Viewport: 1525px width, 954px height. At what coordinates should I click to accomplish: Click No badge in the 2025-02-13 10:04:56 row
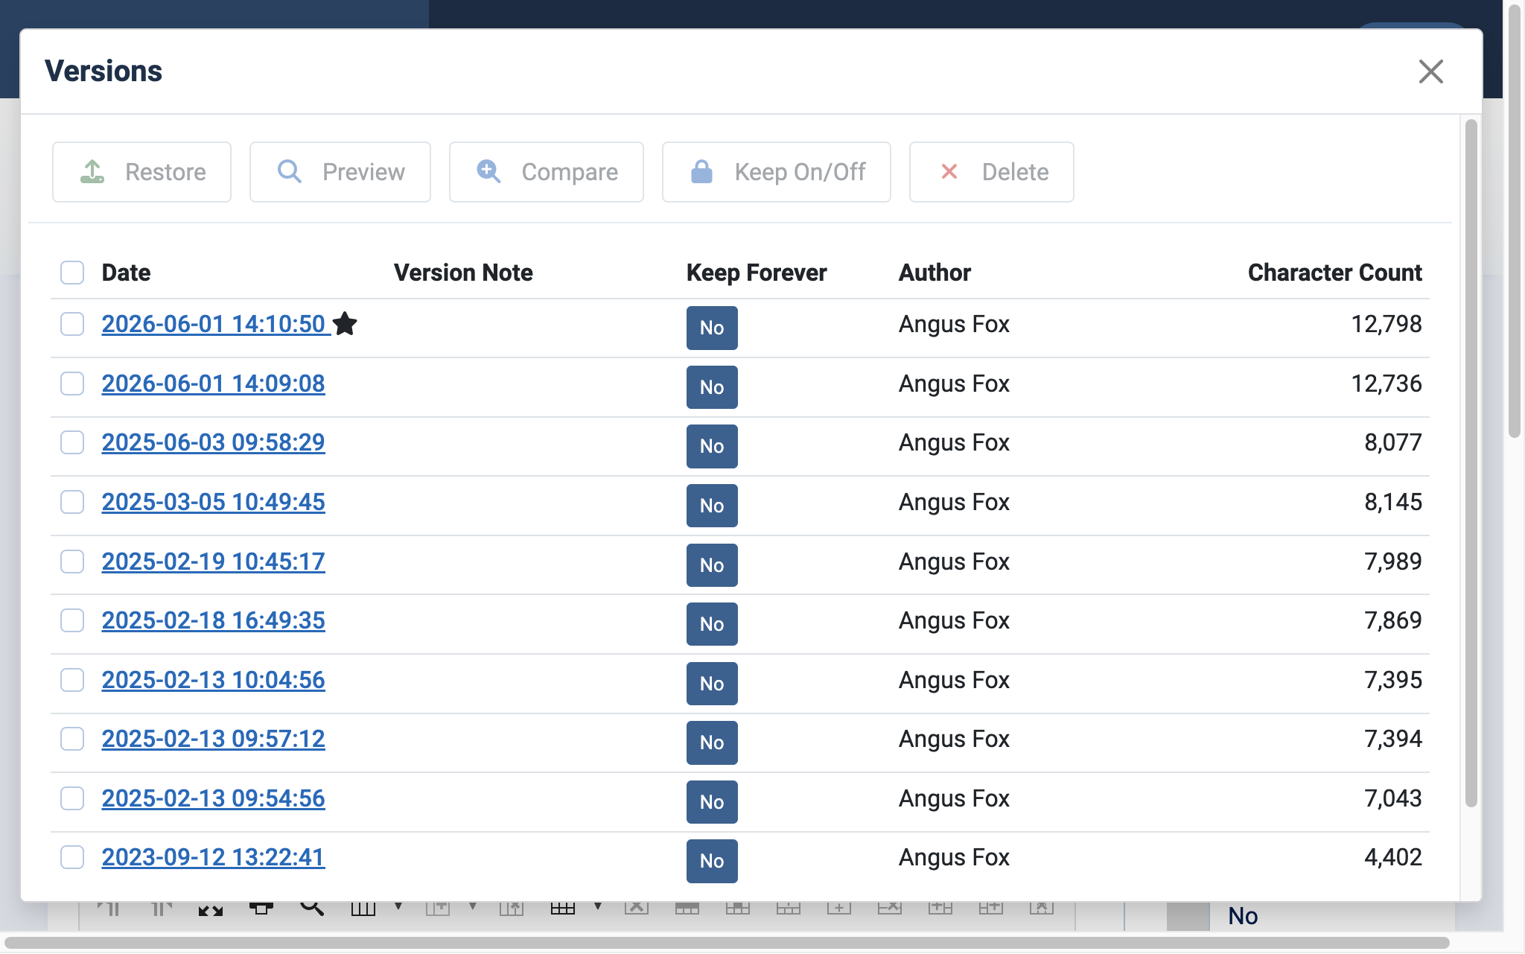pyautogui.click(x=712, y=684)
